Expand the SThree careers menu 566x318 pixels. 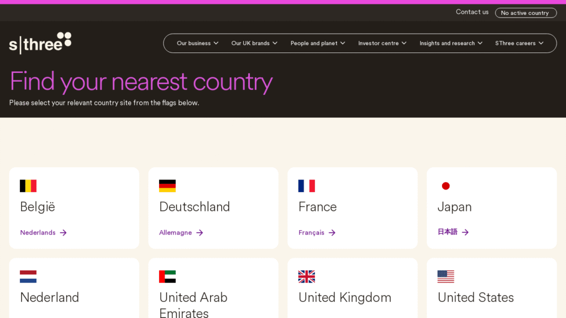coord(519,43)
